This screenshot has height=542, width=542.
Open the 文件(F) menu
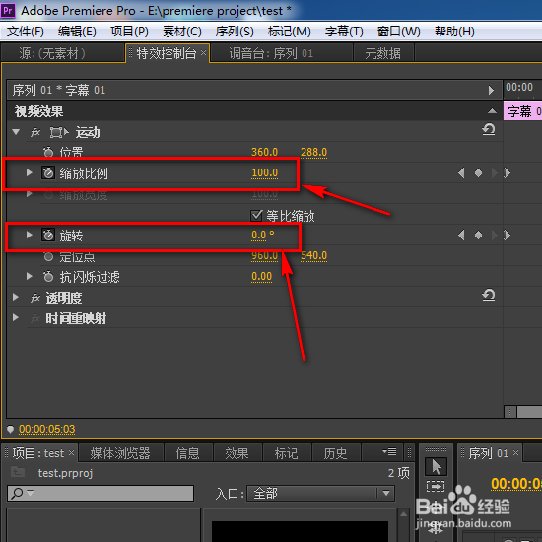(26, 32)
